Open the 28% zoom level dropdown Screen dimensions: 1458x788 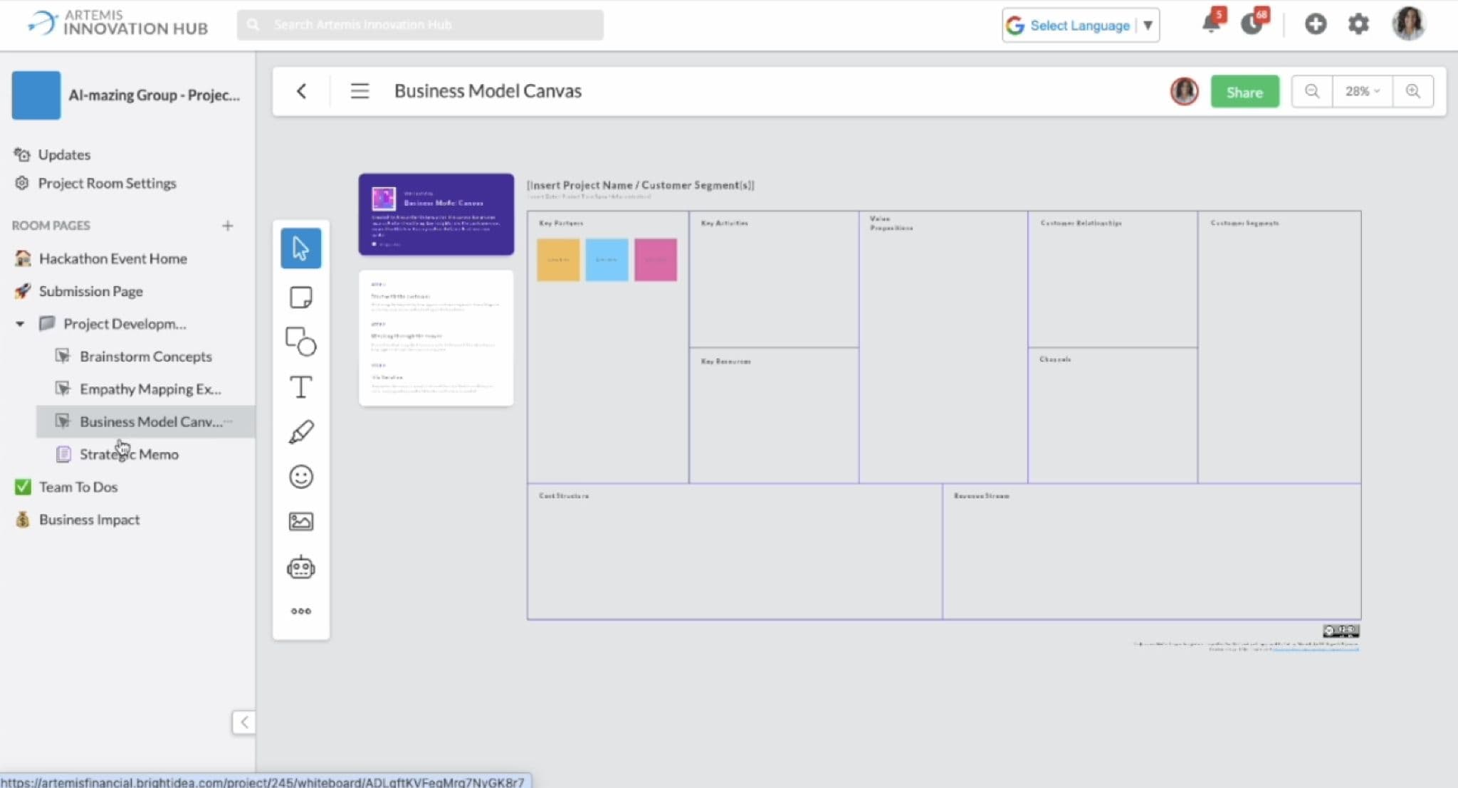pos(1362,91)
